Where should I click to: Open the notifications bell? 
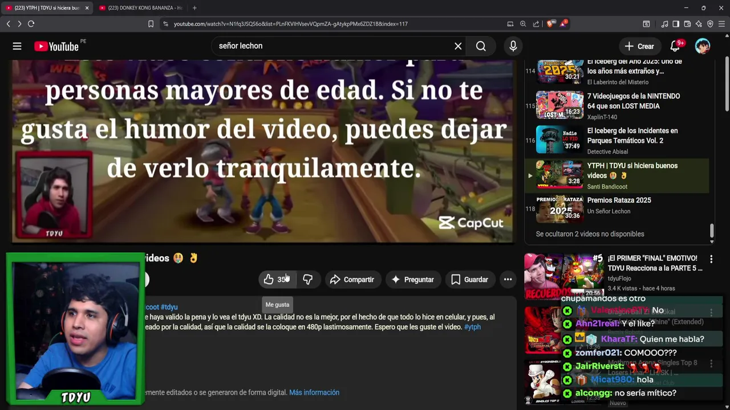[676, 46]
